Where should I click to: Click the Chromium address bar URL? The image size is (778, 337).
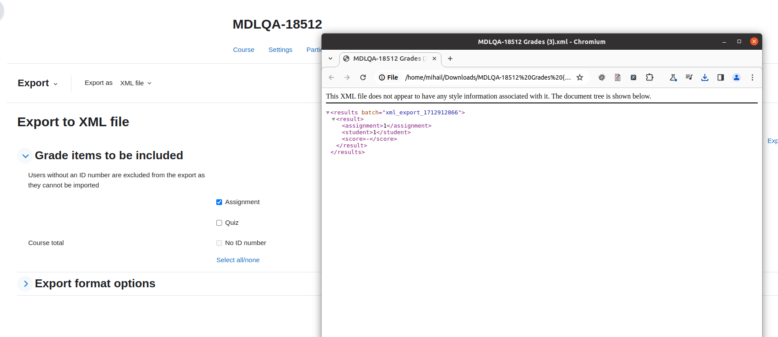click(x=488, y=77)
